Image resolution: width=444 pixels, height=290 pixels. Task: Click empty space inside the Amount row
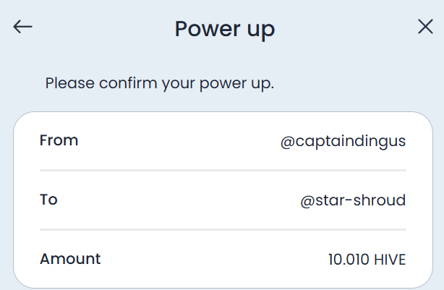(213, 259)
